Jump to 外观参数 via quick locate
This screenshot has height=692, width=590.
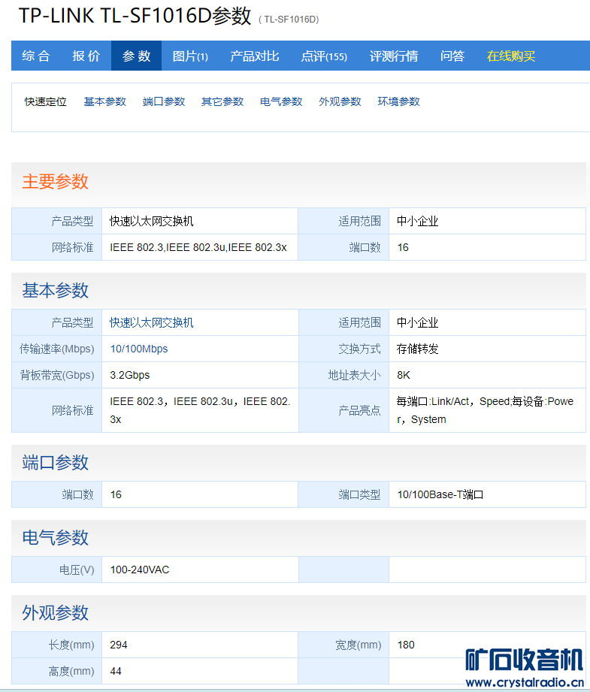(340, 101)
